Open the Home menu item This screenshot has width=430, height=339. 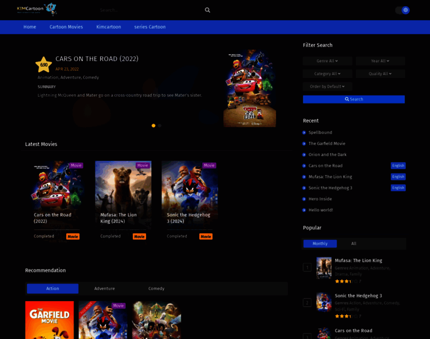(29, 27)
